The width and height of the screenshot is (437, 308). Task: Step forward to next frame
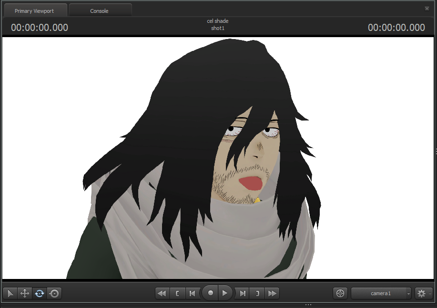coord(243,293)
